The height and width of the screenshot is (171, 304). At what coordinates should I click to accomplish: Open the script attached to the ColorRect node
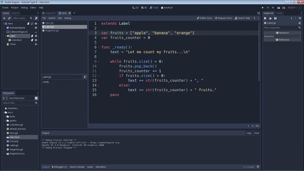[32, 40]
